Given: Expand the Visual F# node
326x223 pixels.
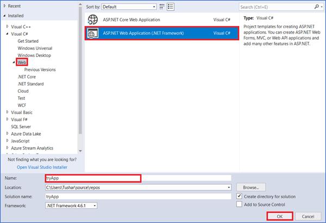Looking at the screenshot, I should pos(8,119).
